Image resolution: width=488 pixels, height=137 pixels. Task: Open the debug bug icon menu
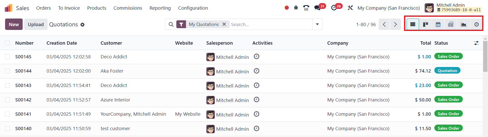(x=296, y=8)
